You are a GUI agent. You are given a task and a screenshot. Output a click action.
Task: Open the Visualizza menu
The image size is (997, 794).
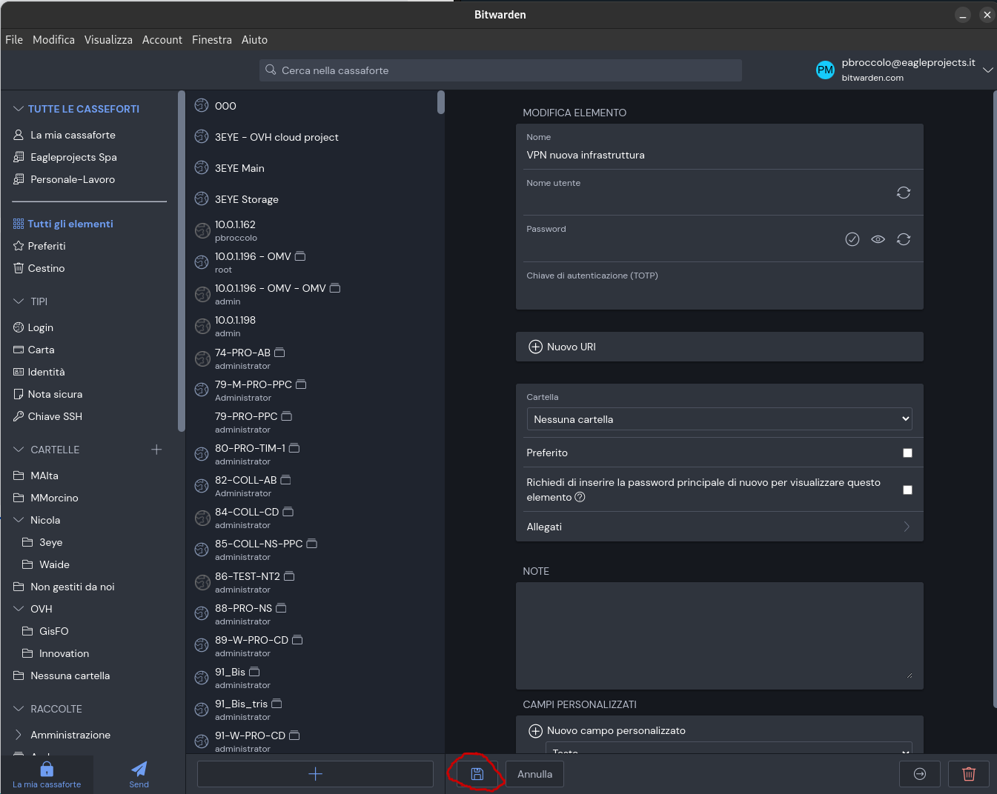[x=108, y=40]
